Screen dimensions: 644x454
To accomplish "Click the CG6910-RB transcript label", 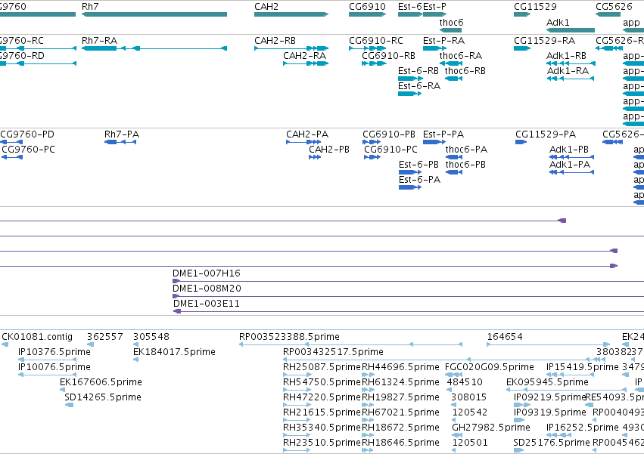I will pyautogui.click(x=388, y=55).
